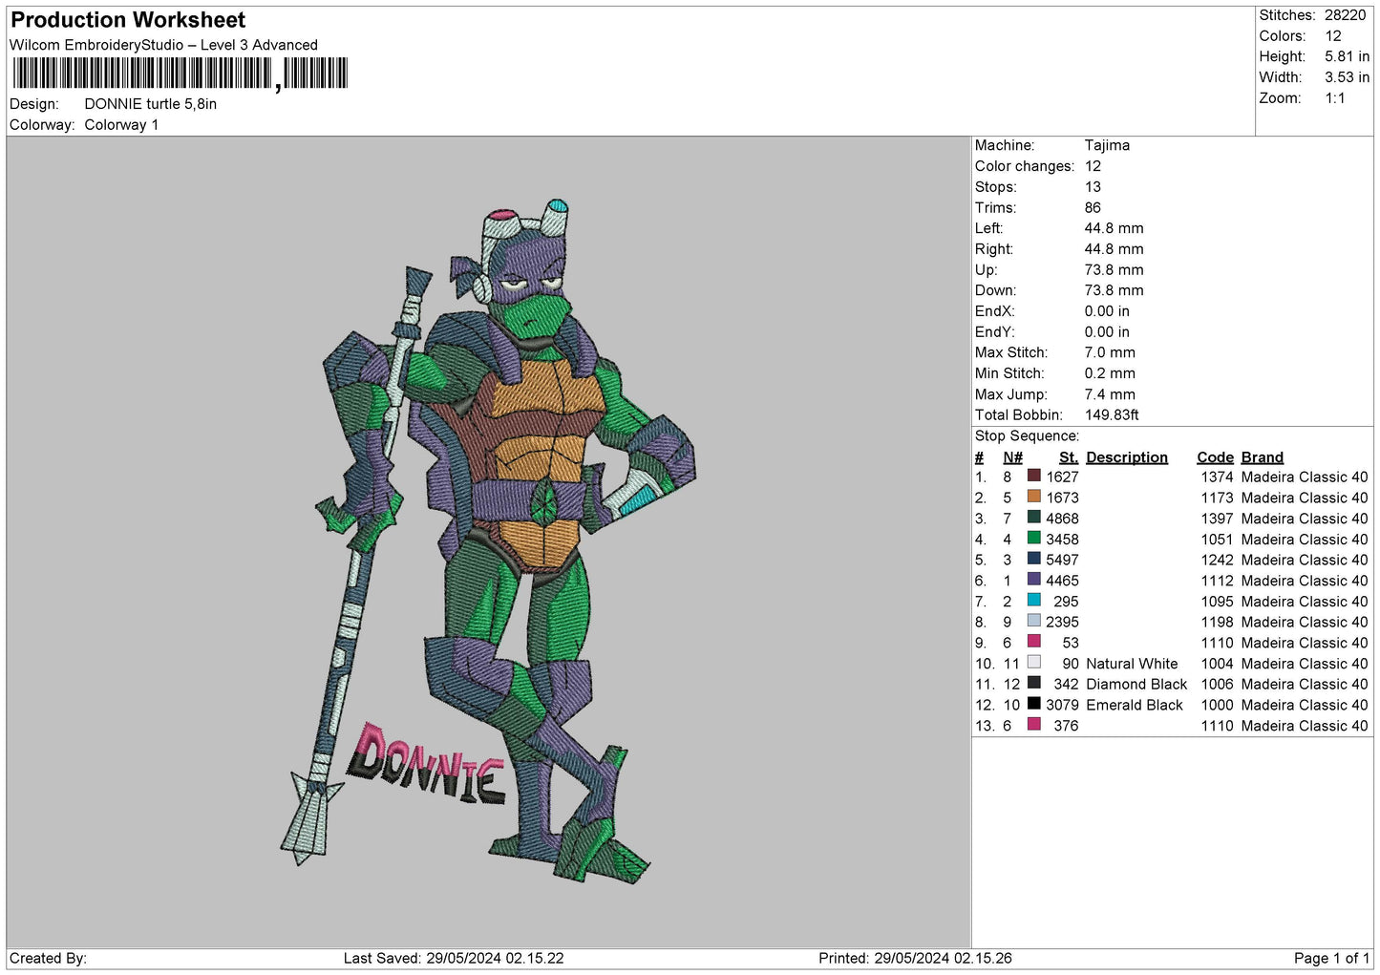Select the purple swatch for code 1112
The height and width of the screenshot is (975, 1380).
(1033, 580)
